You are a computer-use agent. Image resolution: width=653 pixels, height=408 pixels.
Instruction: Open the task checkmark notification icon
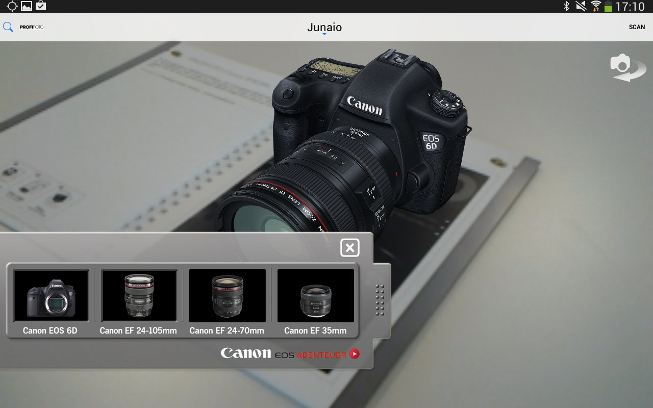pyautogui.click(x=41, y=6)
